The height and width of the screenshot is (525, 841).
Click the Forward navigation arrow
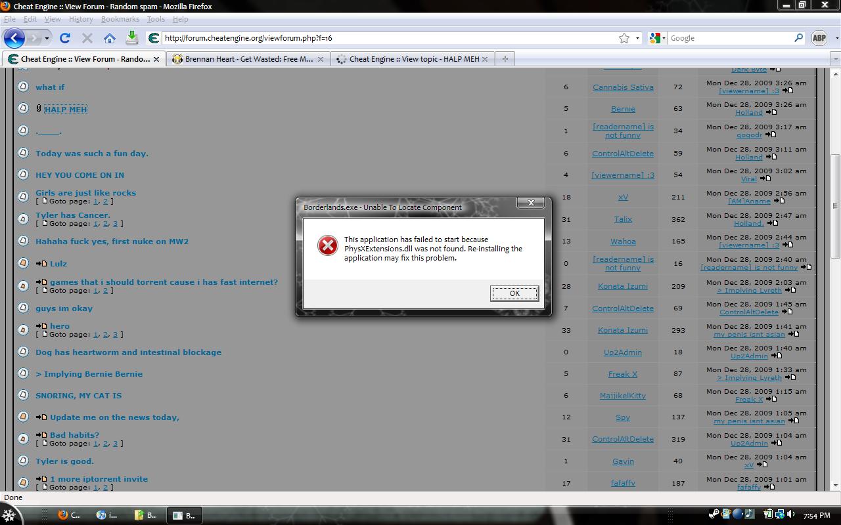coord(34,38)
